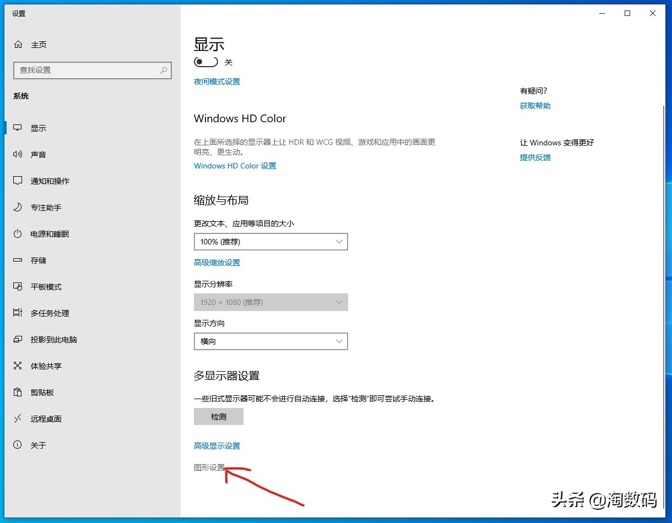The height and width of the screenshot is (523, 672).
Task: Select 平板模式 in the sidebar
Action: (x=47, y=286)
